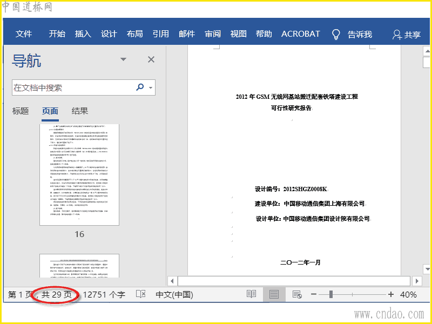Screen dimensions: 432x324
Task: Click the 共享 share button
Action: pos(407,35)
